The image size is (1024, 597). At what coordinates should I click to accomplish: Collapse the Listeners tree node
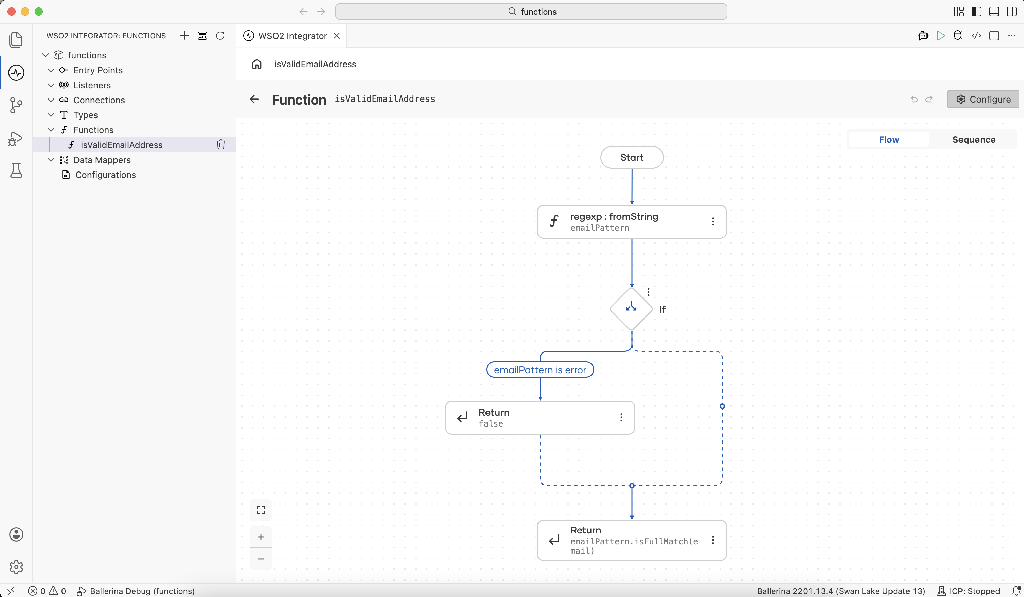pyautogui.click(x=51, y=85)
